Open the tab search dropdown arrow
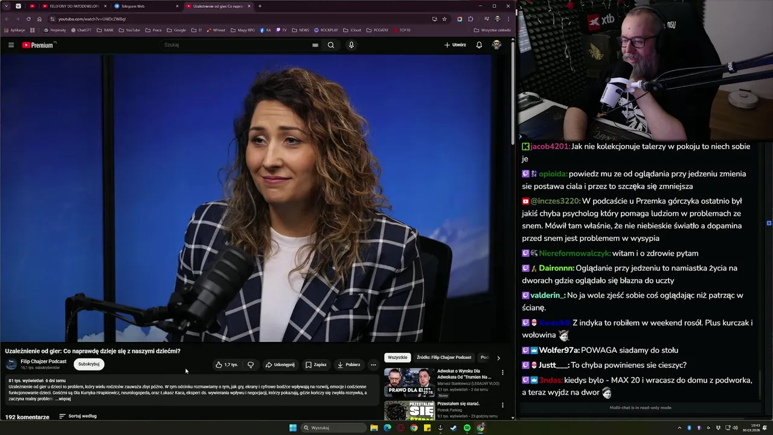 click(7, 6)
